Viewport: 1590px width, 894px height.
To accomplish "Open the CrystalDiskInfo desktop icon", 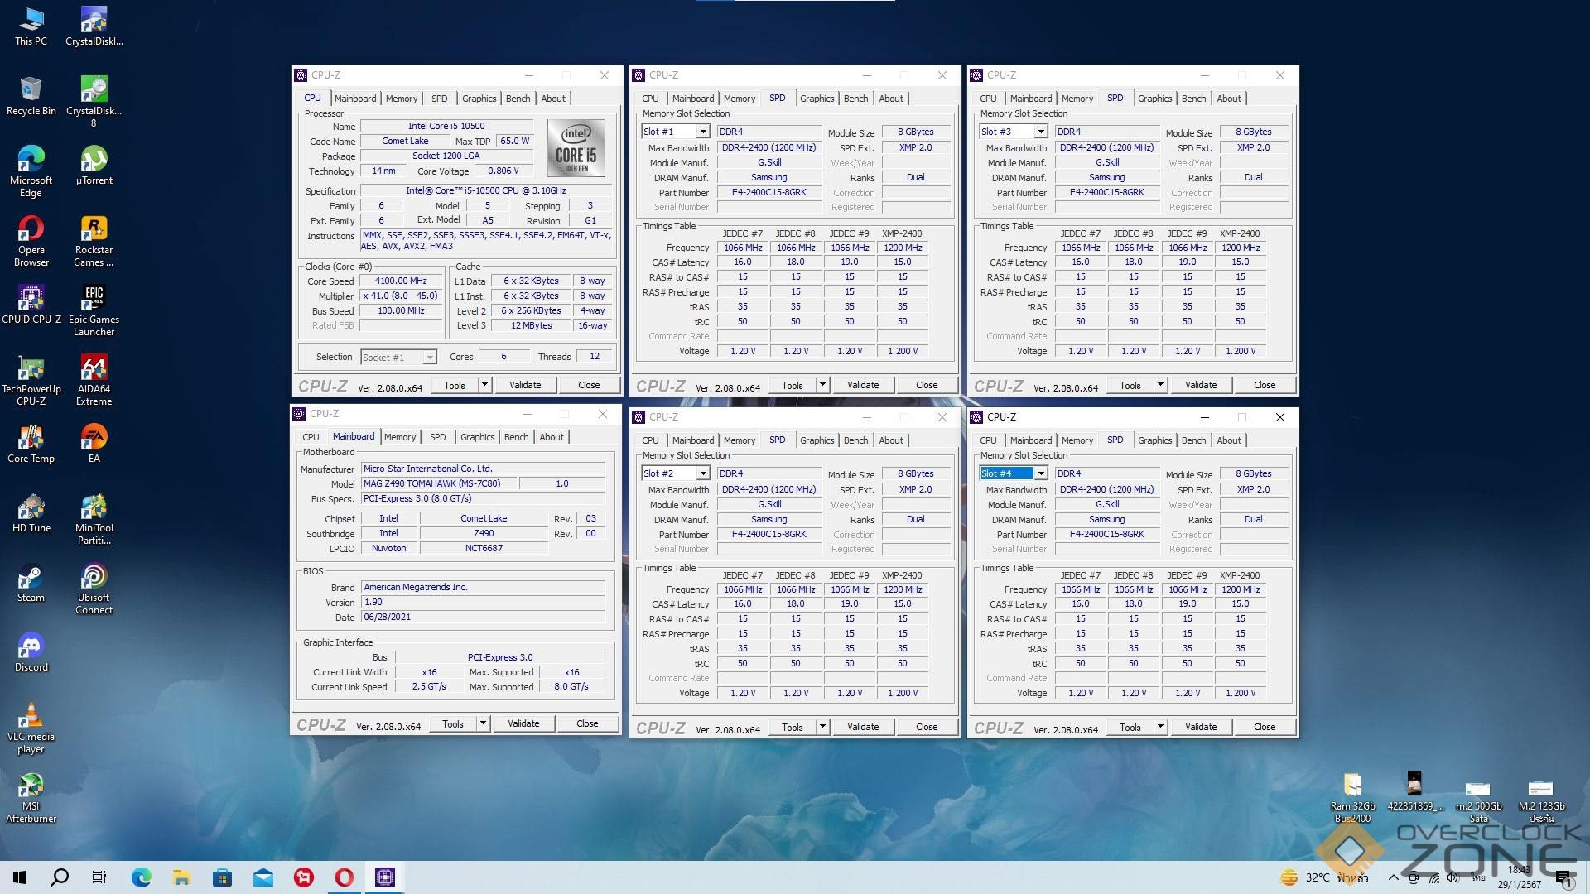I will point(94,21).
